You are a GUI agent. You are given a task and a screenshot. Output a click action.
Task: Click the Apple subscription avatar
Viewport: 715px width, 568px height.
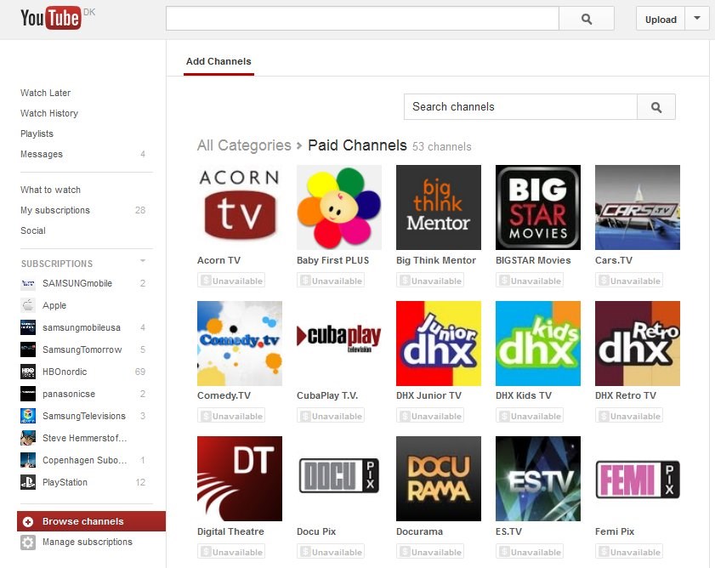[x=28, y=305]
